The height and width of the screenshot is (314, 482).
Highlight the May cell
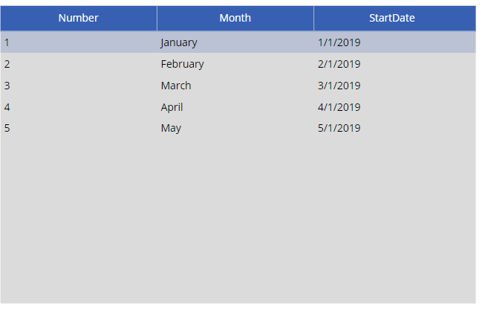[x=171, y=128]
